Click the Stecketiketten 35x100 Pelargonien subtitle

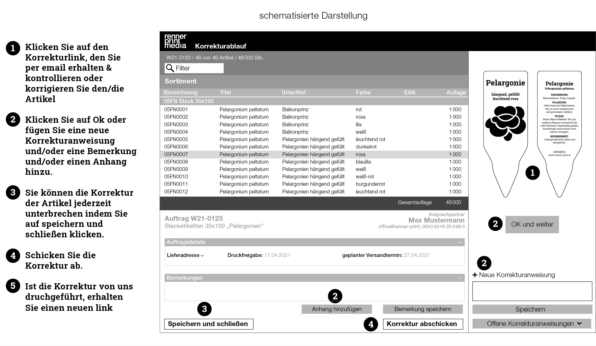(214, 226)
